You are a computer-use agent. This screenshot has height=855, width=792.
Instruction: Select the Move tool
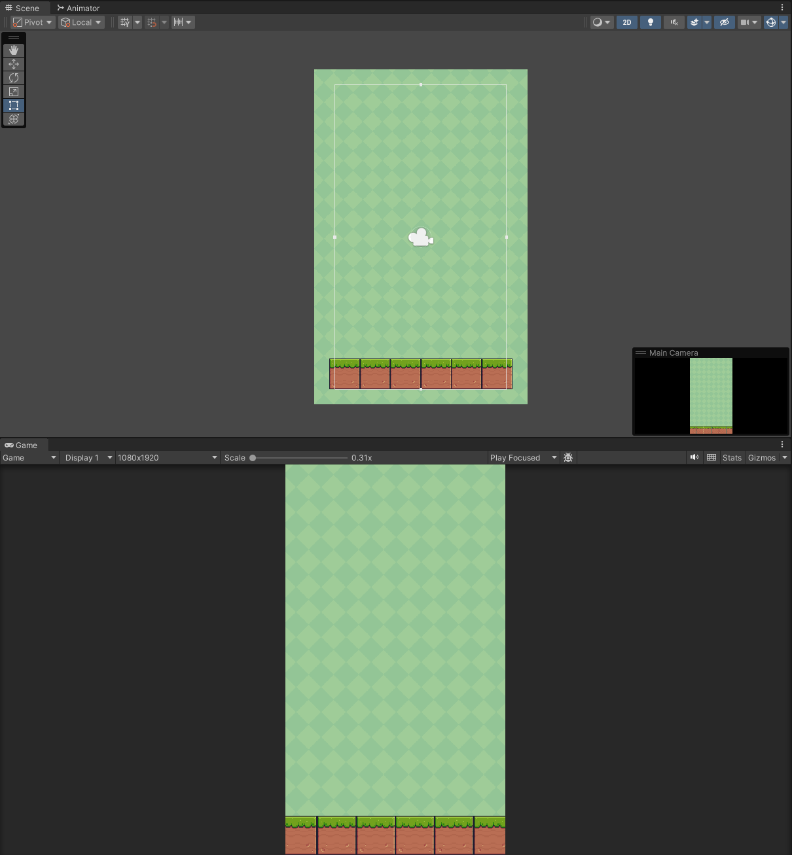14,64
